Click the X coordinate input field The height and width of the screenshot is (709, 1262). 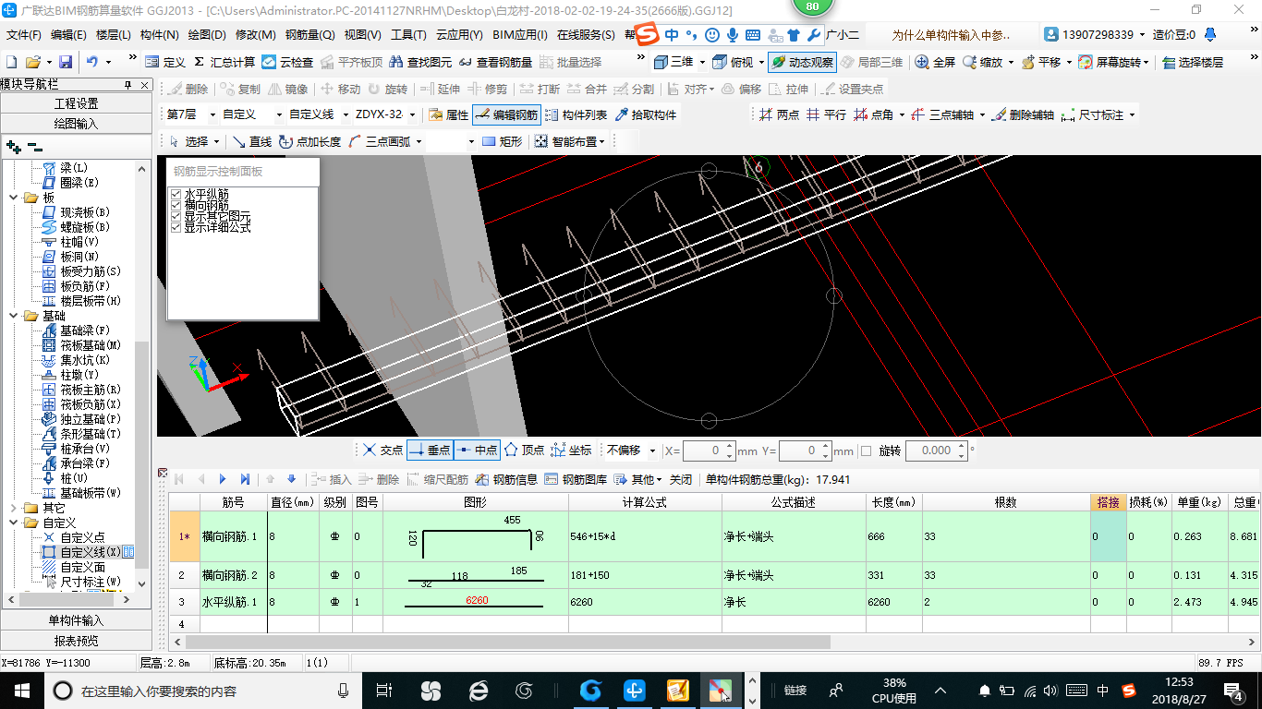pos(709,451)
